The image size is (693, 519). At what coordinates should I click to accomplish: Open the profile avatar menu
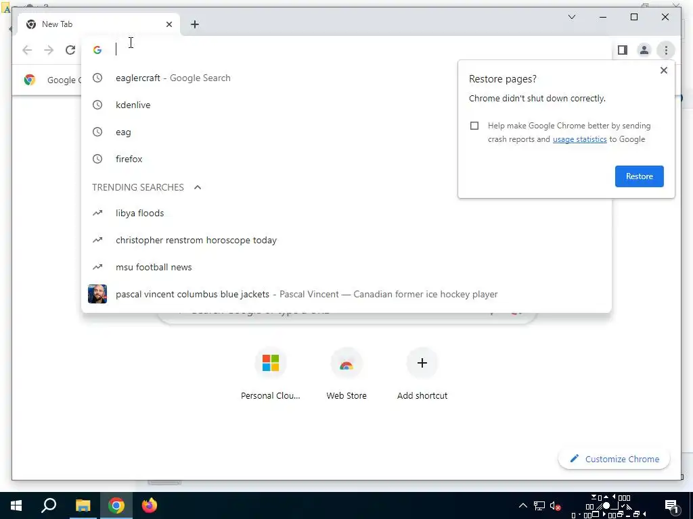coord(644,50)
